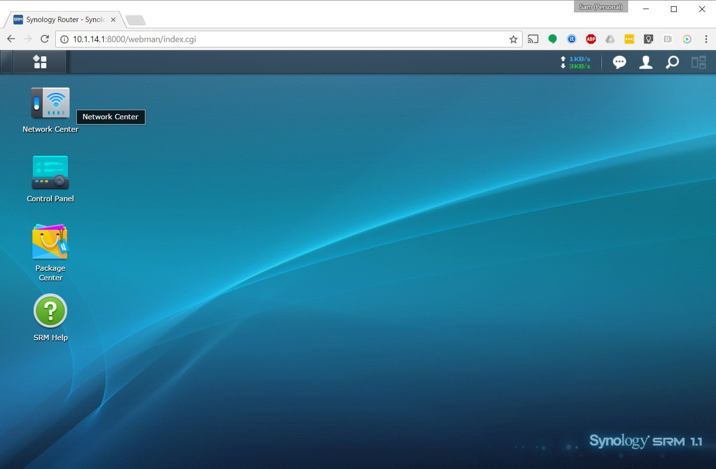716x469 pixels.
Task: Open the user options person icon
Action: (646, 62)
